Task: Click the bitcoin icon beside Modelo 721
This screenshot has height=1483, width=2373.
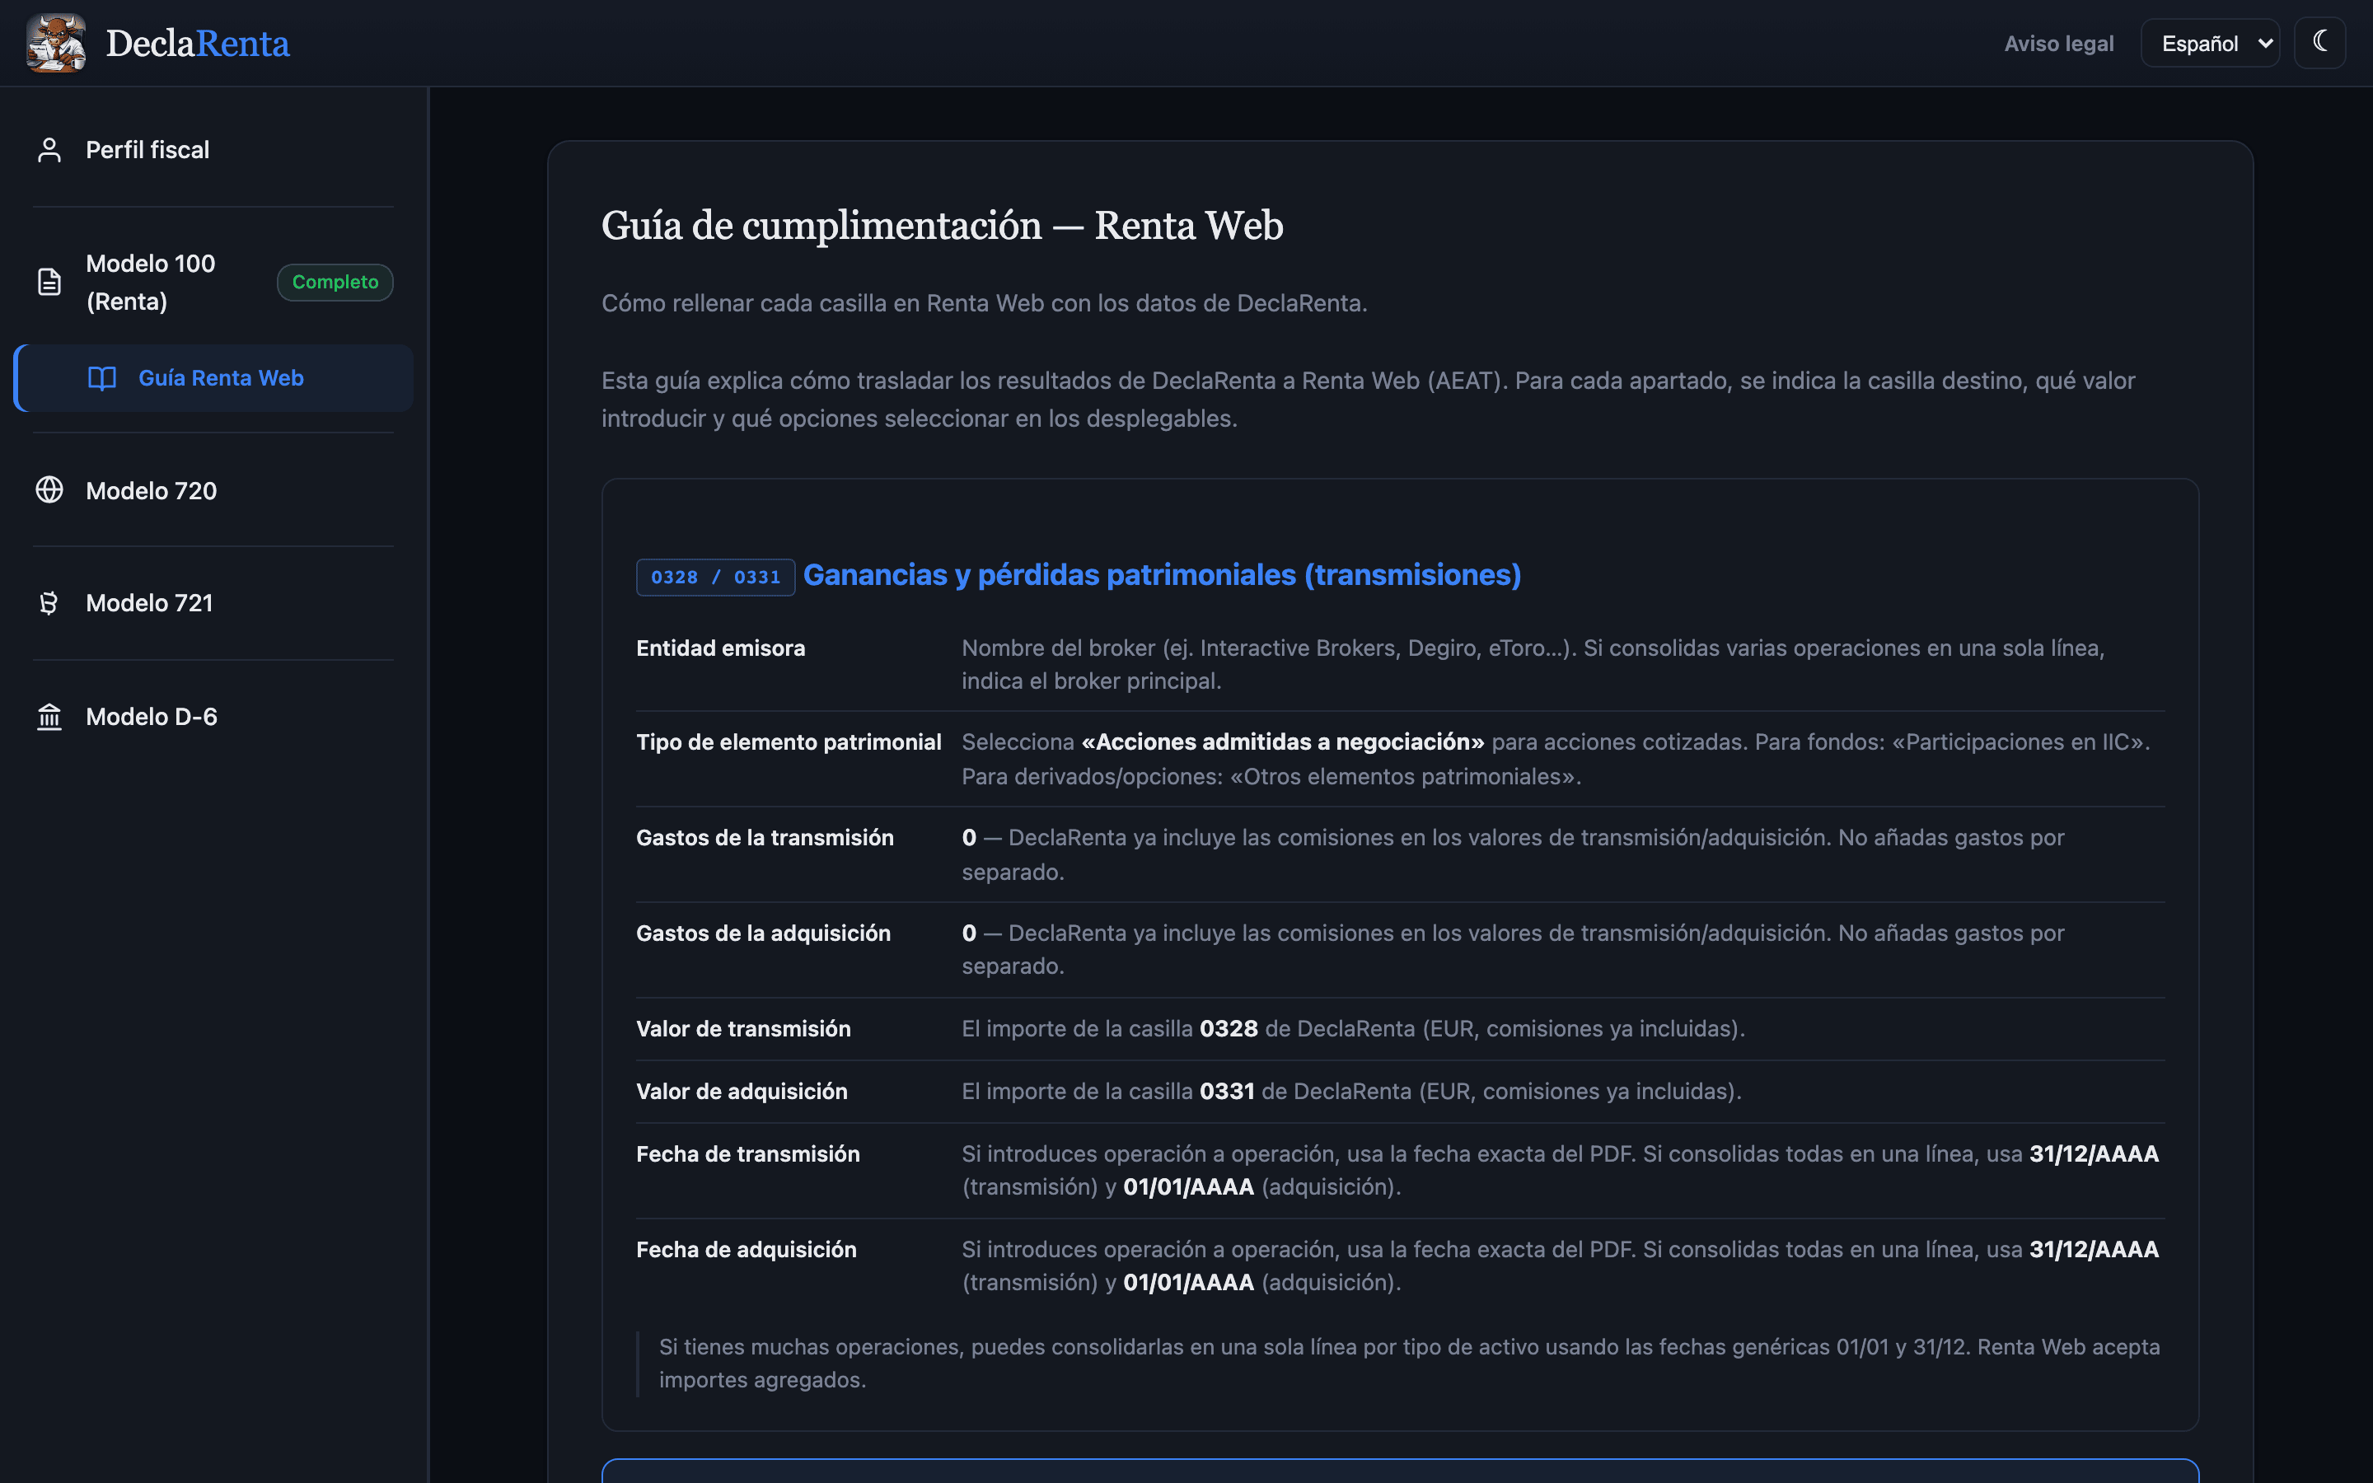Action: [49, 603]
